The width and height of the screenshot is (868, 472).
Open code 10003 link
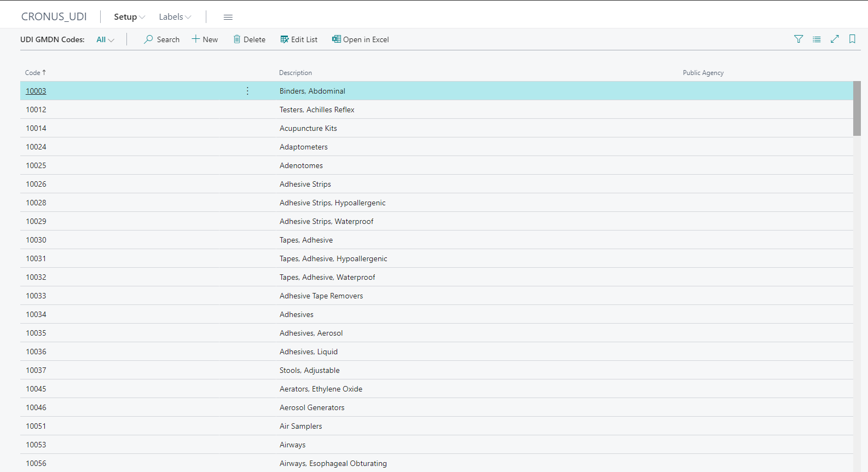pos(36,91)
